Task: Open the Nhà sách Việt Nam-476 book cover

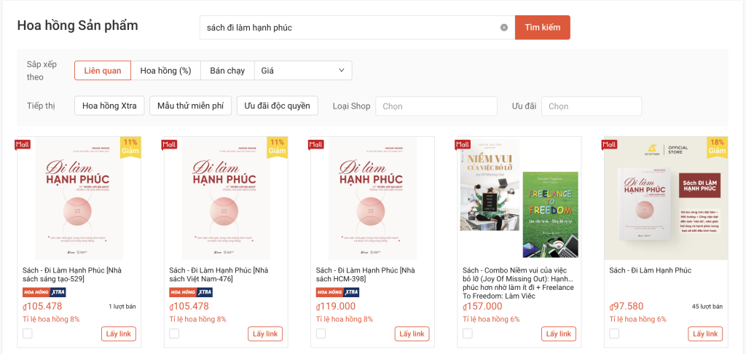Action: click(226, 198)
